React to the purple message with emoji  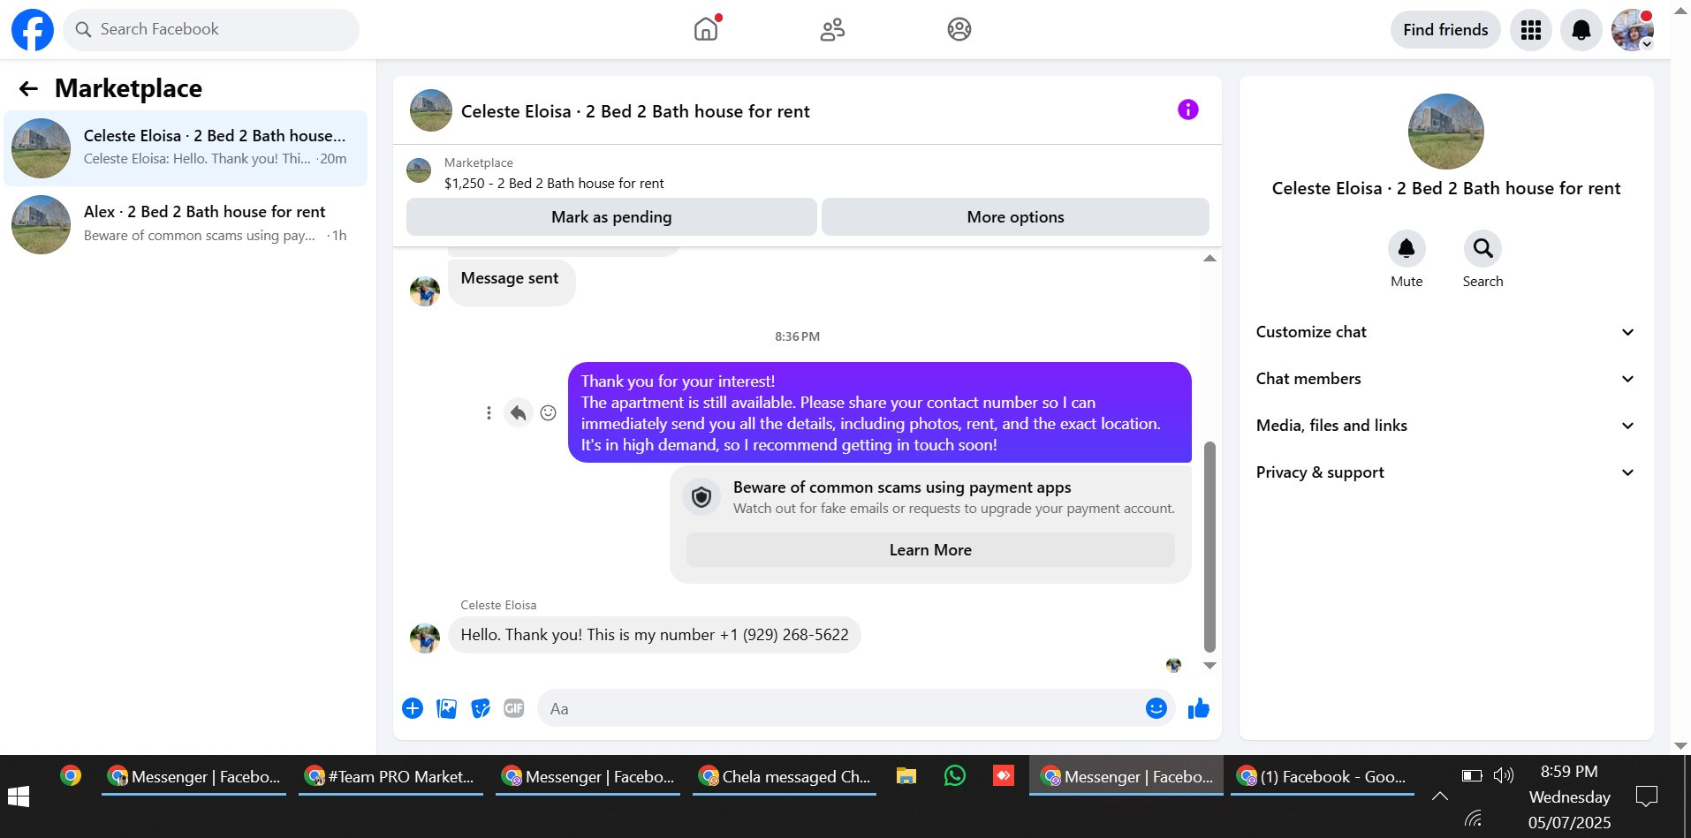tap(548, 412)
